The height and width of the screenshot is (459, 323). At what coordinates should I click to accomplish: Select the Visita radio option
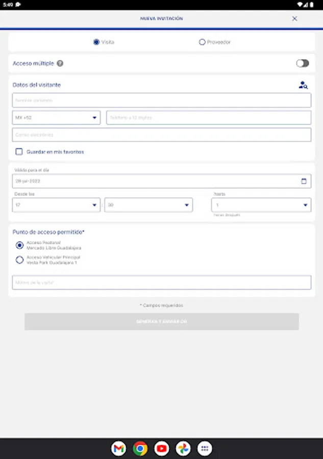point(96,42)
